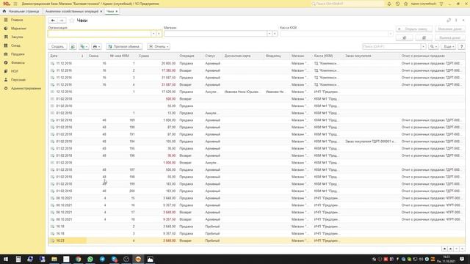Click the Windows Start button
This screenshot has height=264, width=470.
6,259
